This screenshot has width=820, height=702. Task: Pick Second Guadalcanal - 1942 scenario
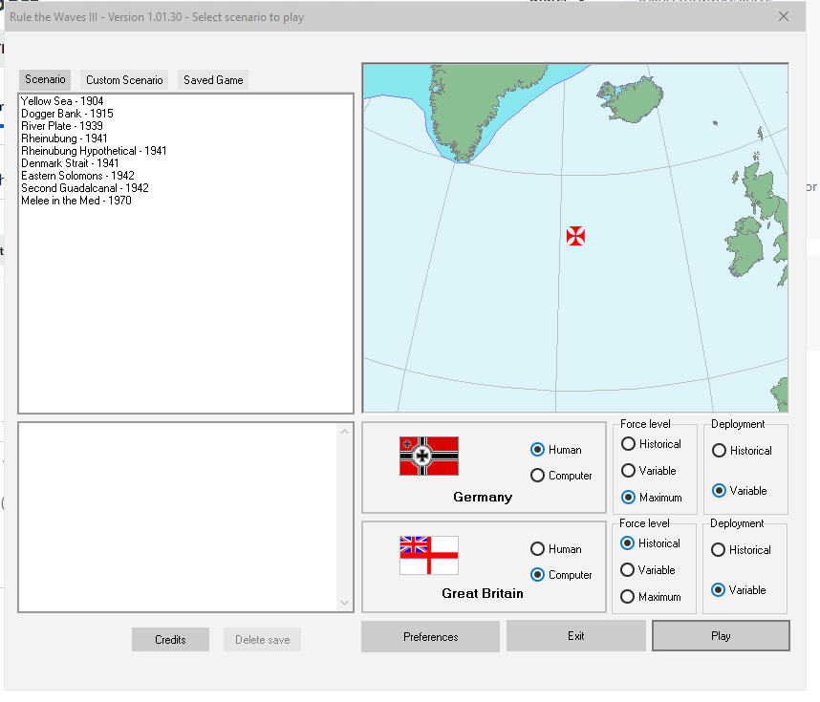(x=85, y=188)
